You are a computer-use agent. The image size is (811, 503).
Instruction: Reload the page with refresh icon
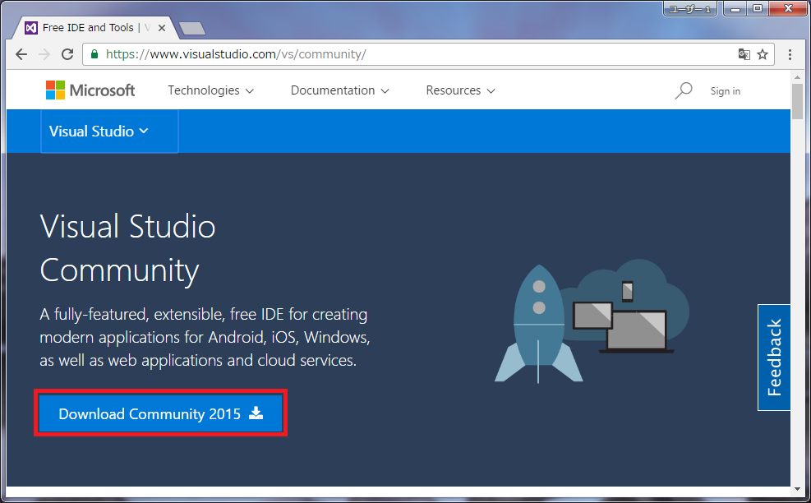point(67,54)
